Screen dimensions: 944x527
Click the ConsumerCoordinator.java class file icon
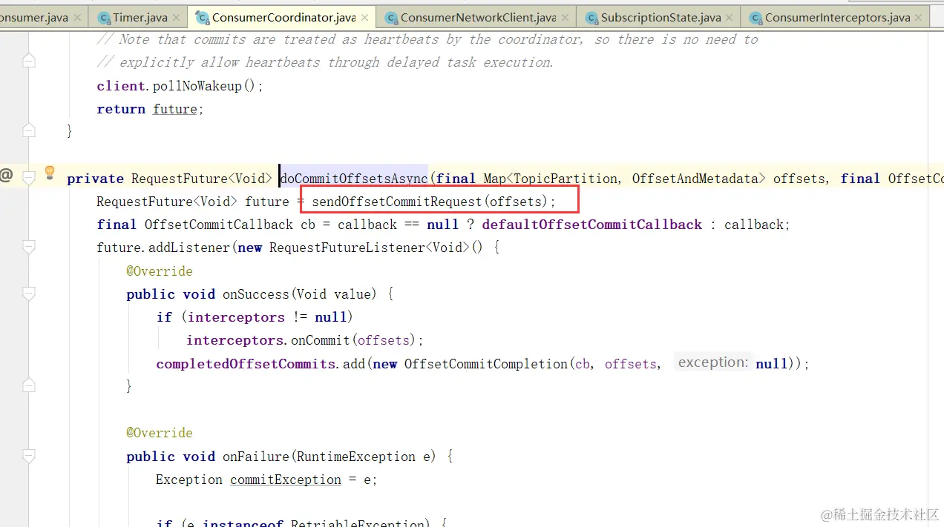(x=202, y=17)
